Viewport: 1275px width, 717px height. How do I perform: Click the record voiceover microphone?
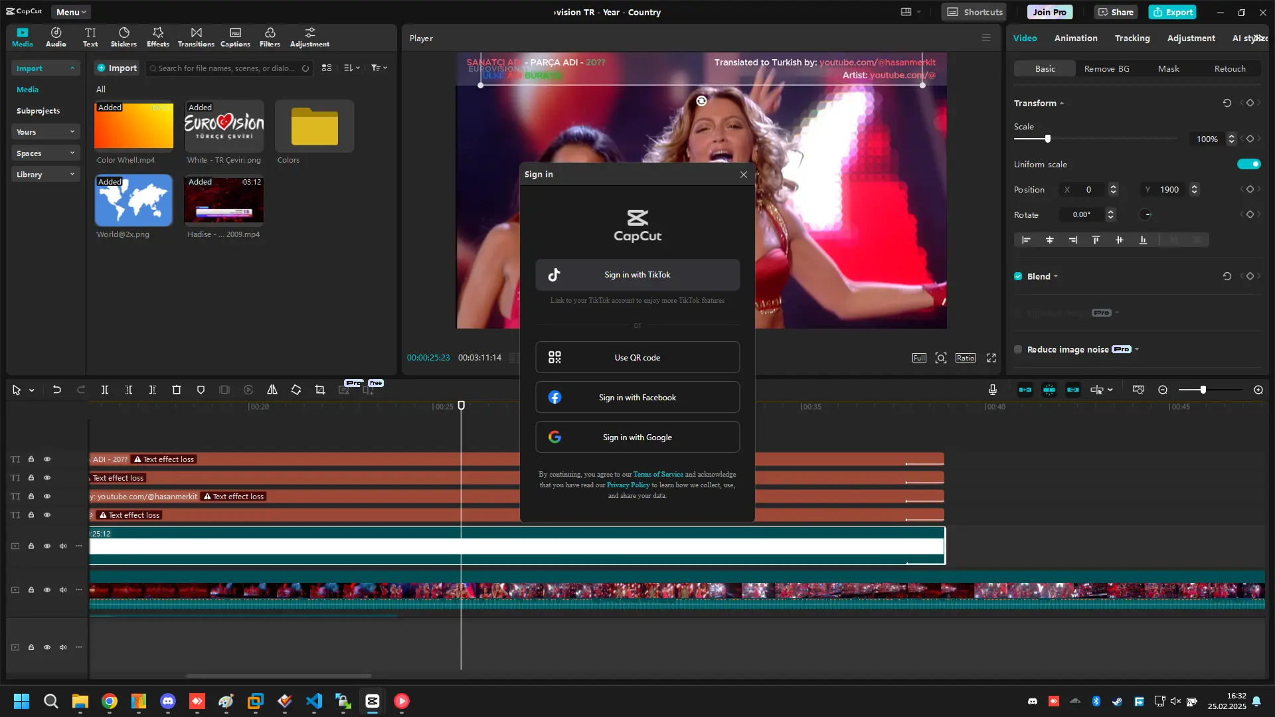[993, 390]
